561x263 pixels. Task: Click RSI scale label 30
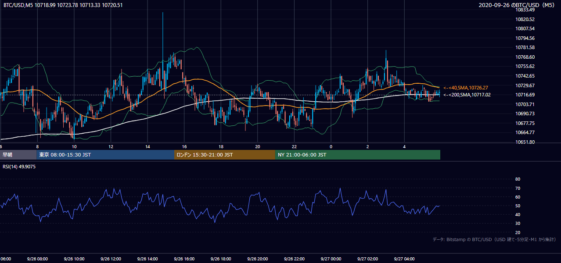pyautogui.click(x=518, y=224)
